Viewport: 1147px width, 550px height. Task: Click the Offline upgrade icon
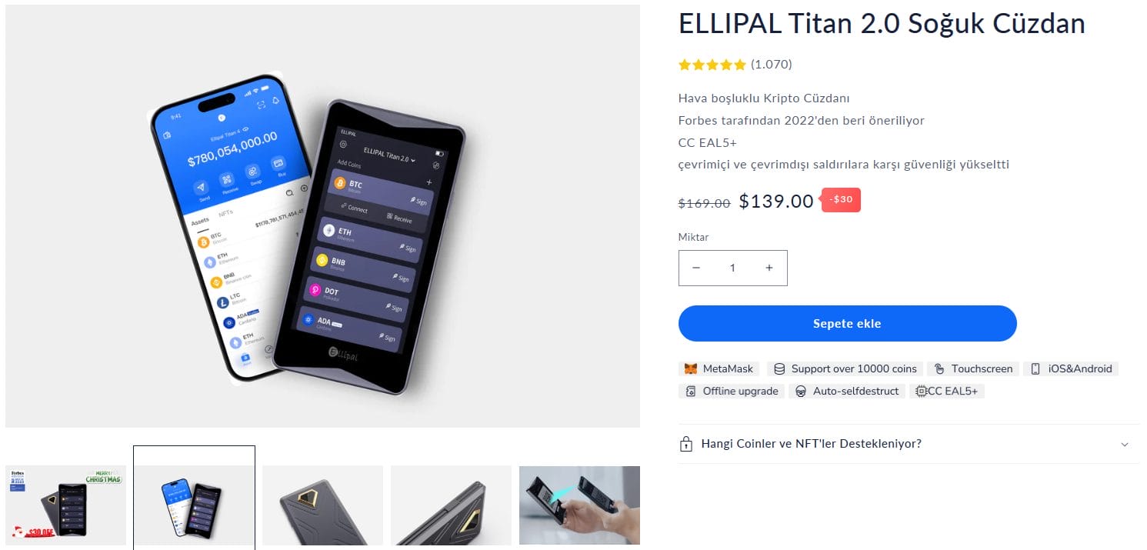click(x=691, y=391)
